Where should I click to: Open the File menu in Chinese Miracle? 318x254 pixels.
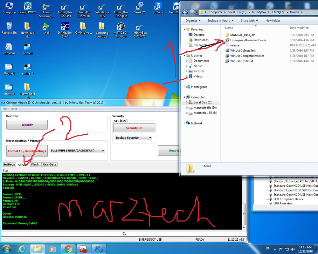(5, 109)
